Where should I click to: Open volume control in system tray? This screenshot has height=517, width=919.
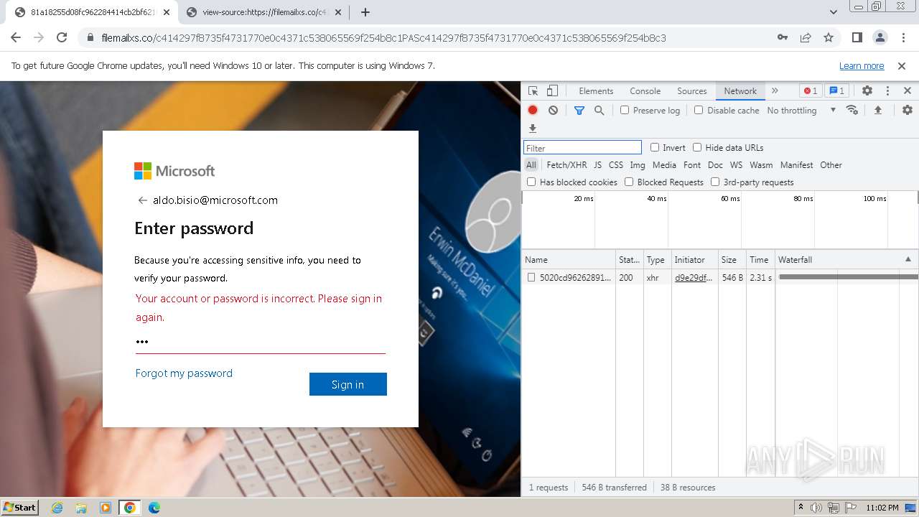point(816,507)
